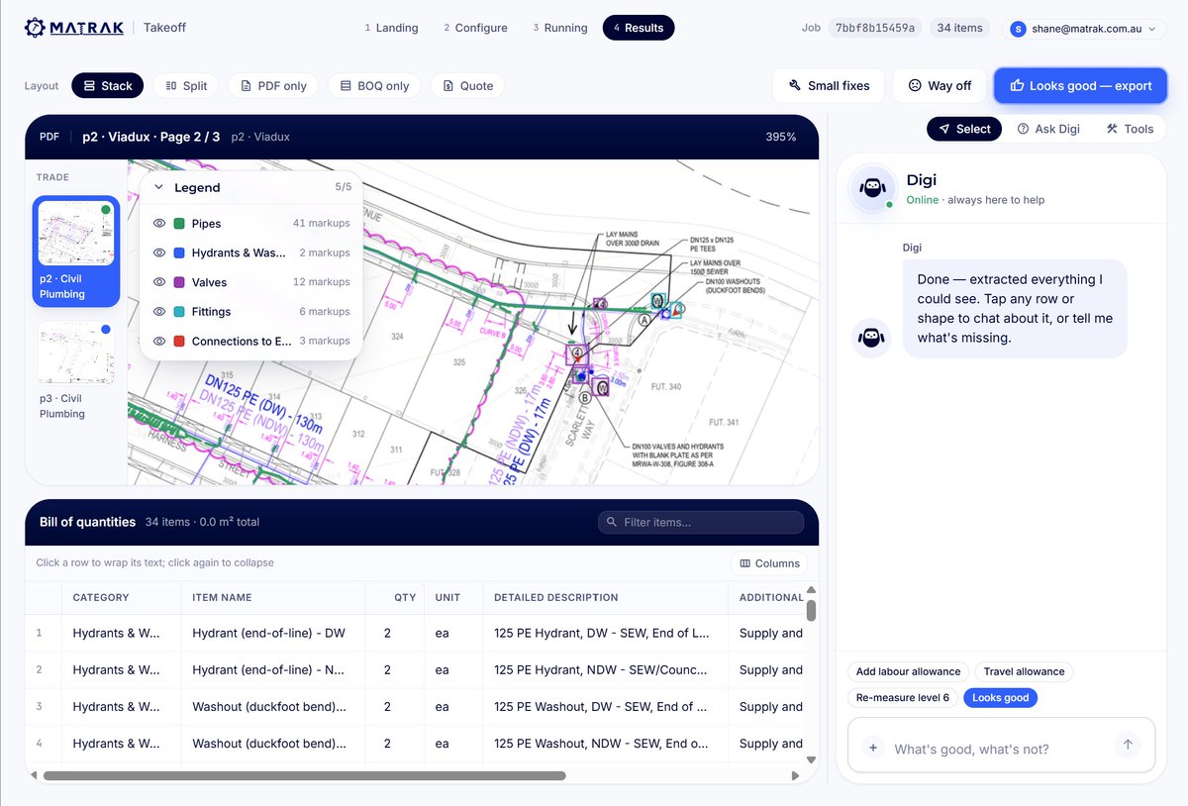Collapse the Legend panel chevron

(158, 187)
